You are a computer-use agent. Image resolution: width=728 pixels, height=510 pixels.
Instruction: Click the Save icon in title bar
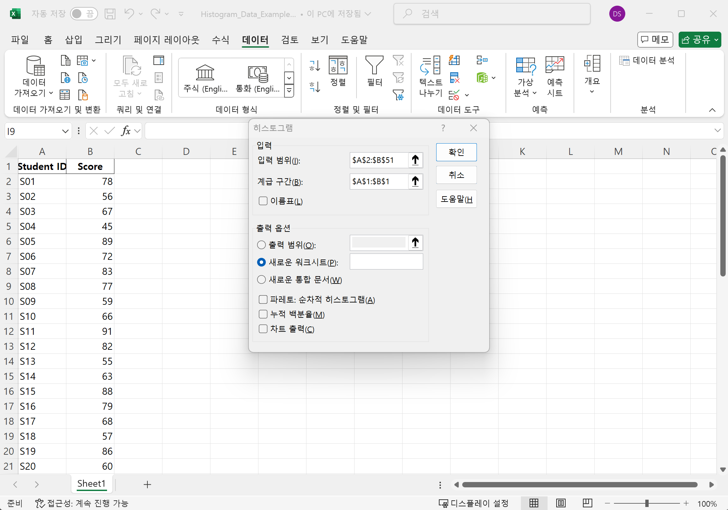110,14
